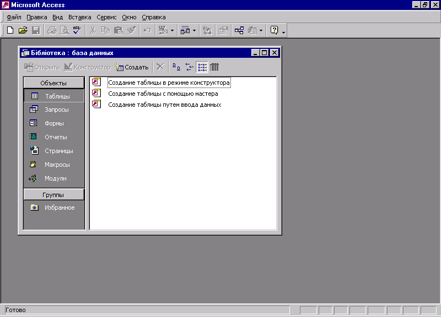Click the shortcut icon beside мастера entry
Viewport: 441px width, 317px height.
point(96,93)
